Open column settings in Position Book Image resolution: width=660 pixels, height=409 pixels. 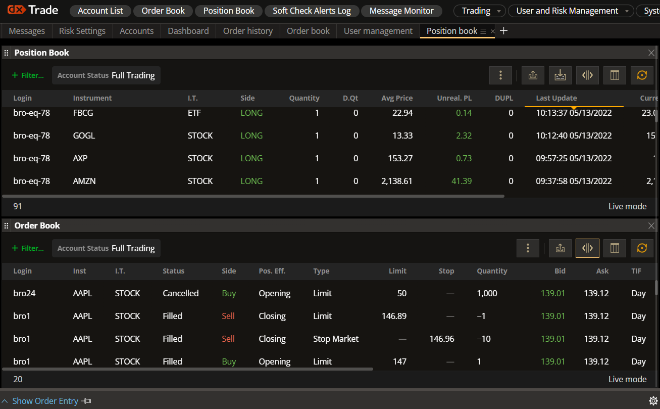(615, 75)
